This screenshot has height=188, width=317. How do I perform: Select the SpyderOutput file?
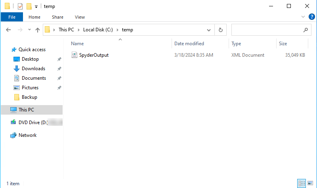pyautogui.click(x=94, y=55)
